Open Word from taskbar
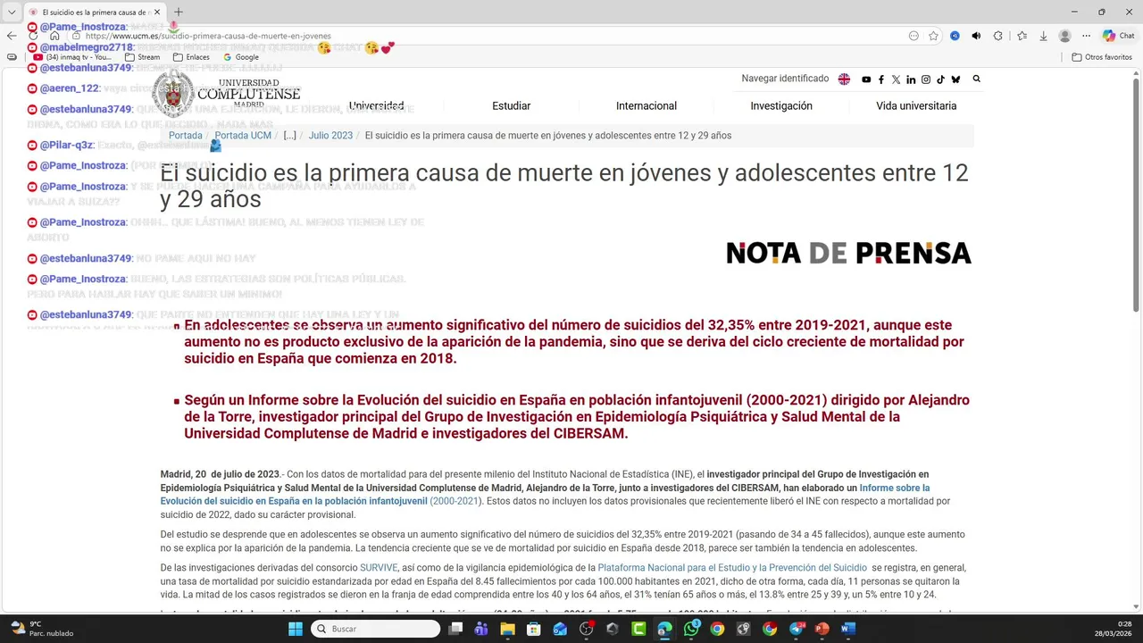1143x643 pixels. pyautogui.click(x=848, y=629)
